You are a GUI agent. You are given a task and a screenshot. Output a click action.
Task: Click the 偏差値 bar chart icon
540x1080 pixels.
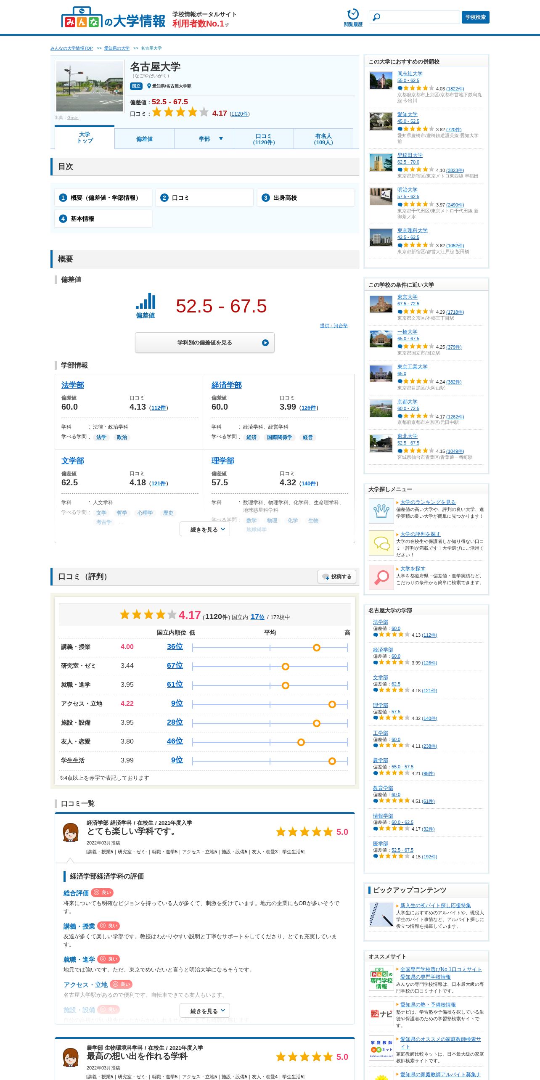pos(146,301)
